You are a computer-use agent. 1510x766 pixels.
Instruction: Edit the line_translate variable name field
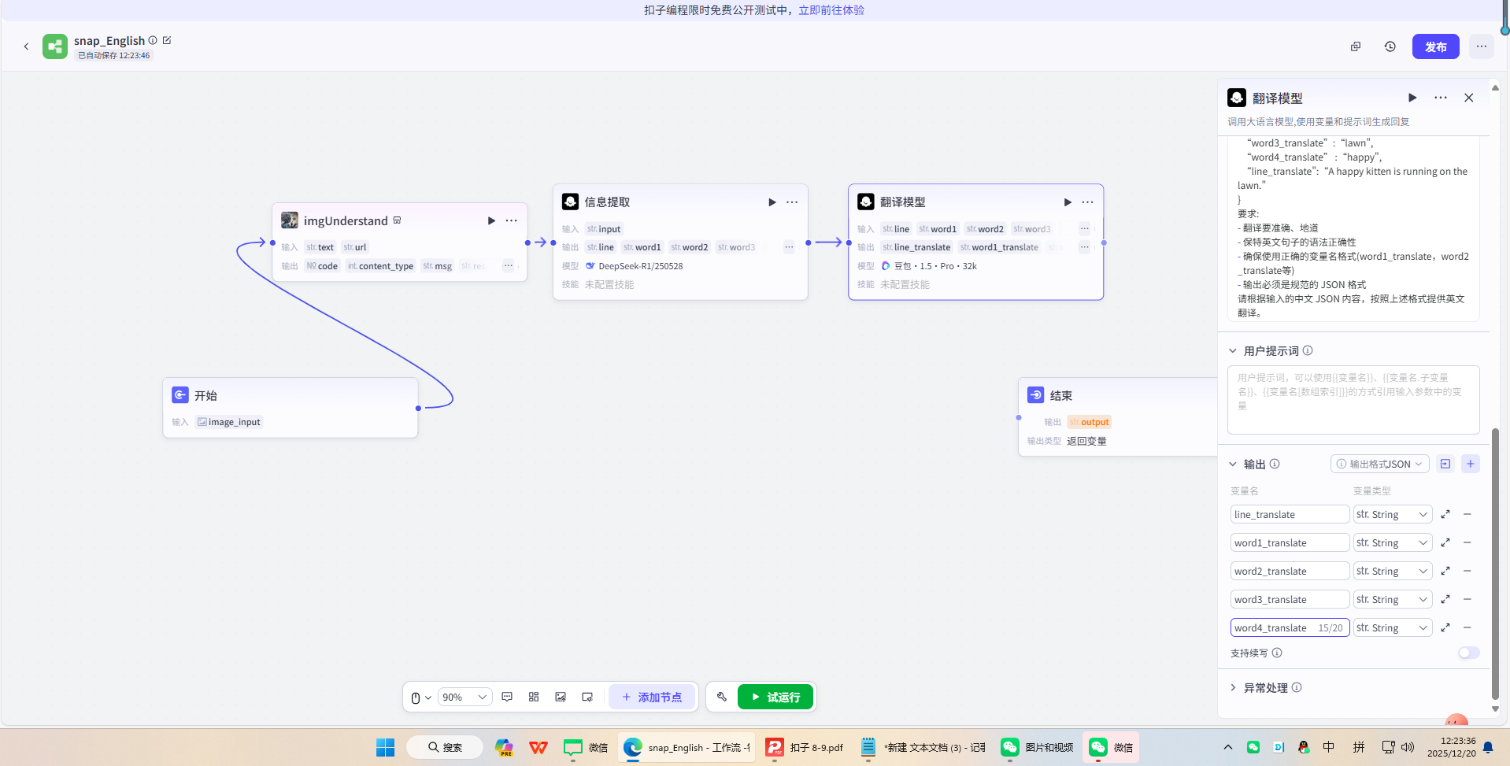[x=1290, y=514]
